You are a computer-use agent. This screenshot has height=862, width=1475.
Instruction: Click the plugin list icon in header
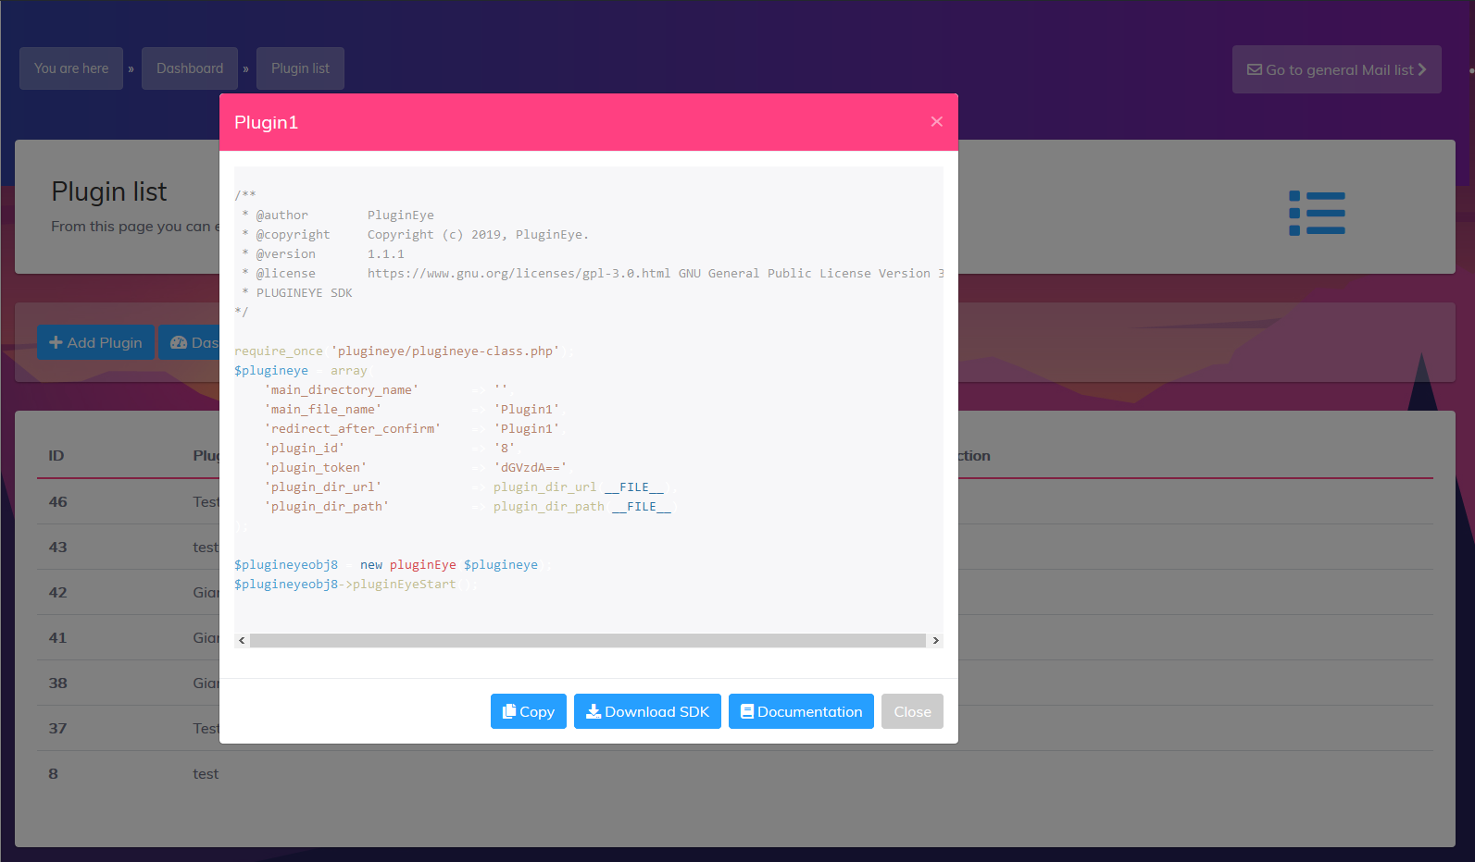pos(1317,214)
